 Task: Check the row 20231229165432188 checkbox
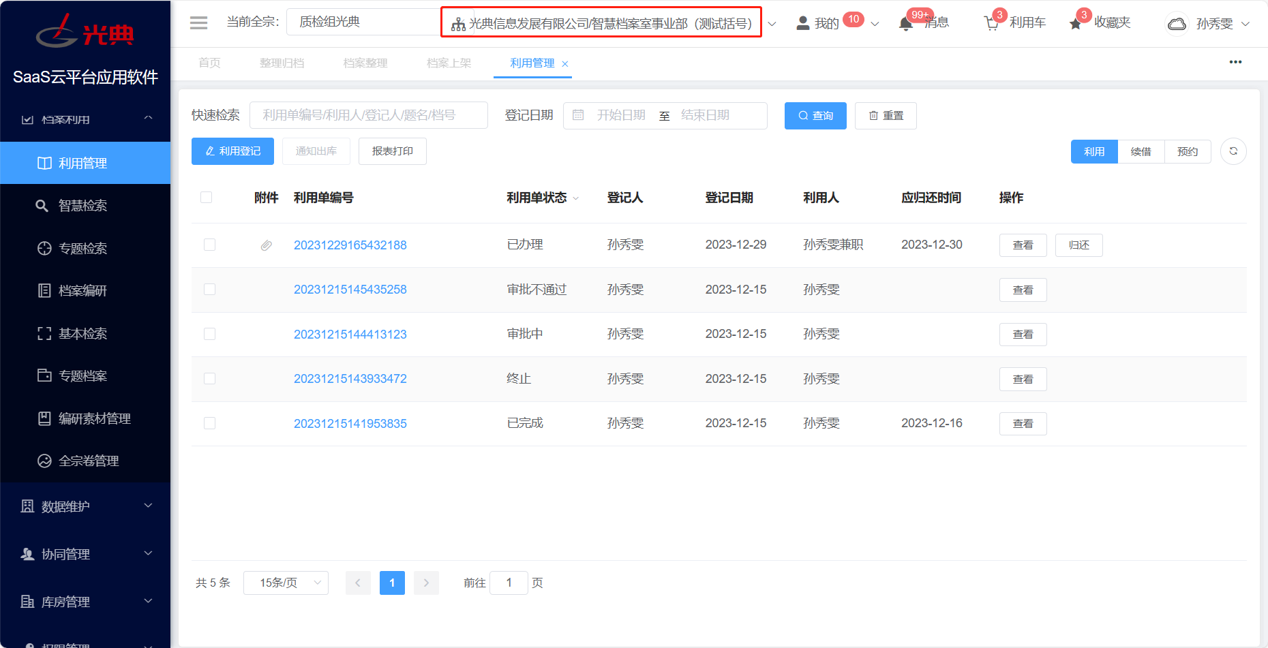(209, 245)
